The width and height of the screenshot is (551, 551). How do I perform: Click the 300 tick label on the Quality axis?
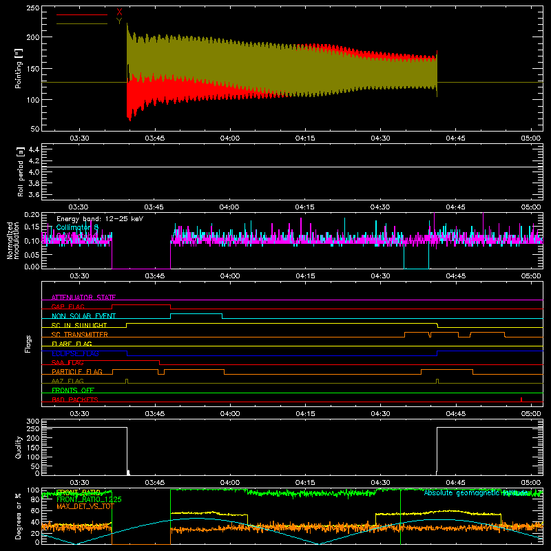[33, 422]
